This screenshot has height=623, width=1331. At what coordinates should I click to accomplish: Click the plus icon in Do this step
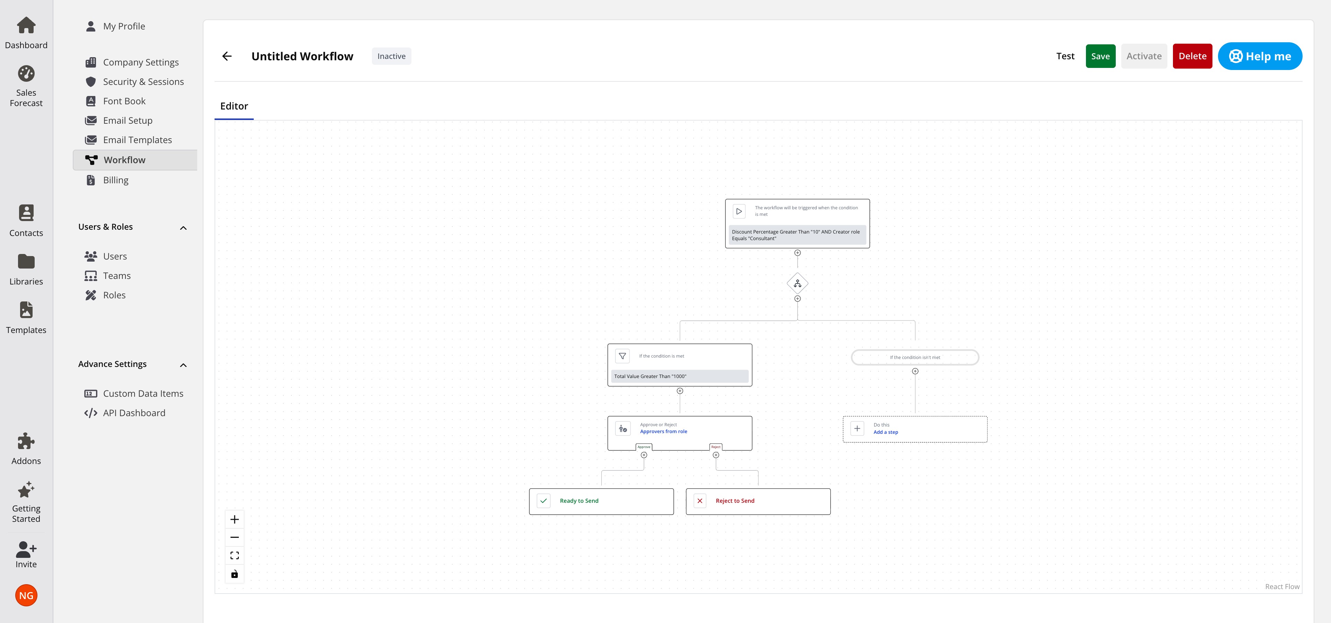(857, 428)
